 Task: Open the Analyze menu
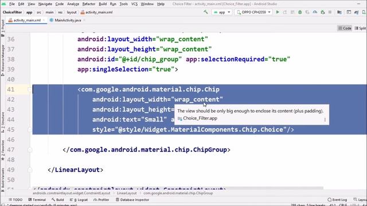click(73, 4)
